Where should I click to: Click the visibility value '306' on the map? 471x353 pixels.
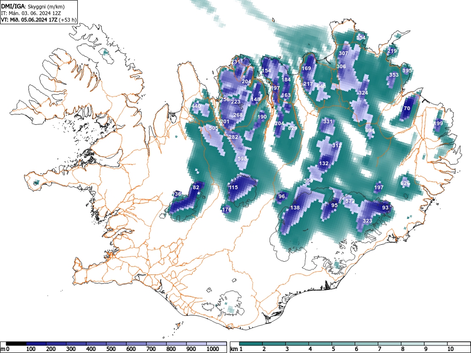coord(341,66)
